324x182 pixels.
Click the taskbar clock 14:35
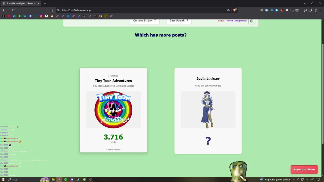[x=312, y=179]
